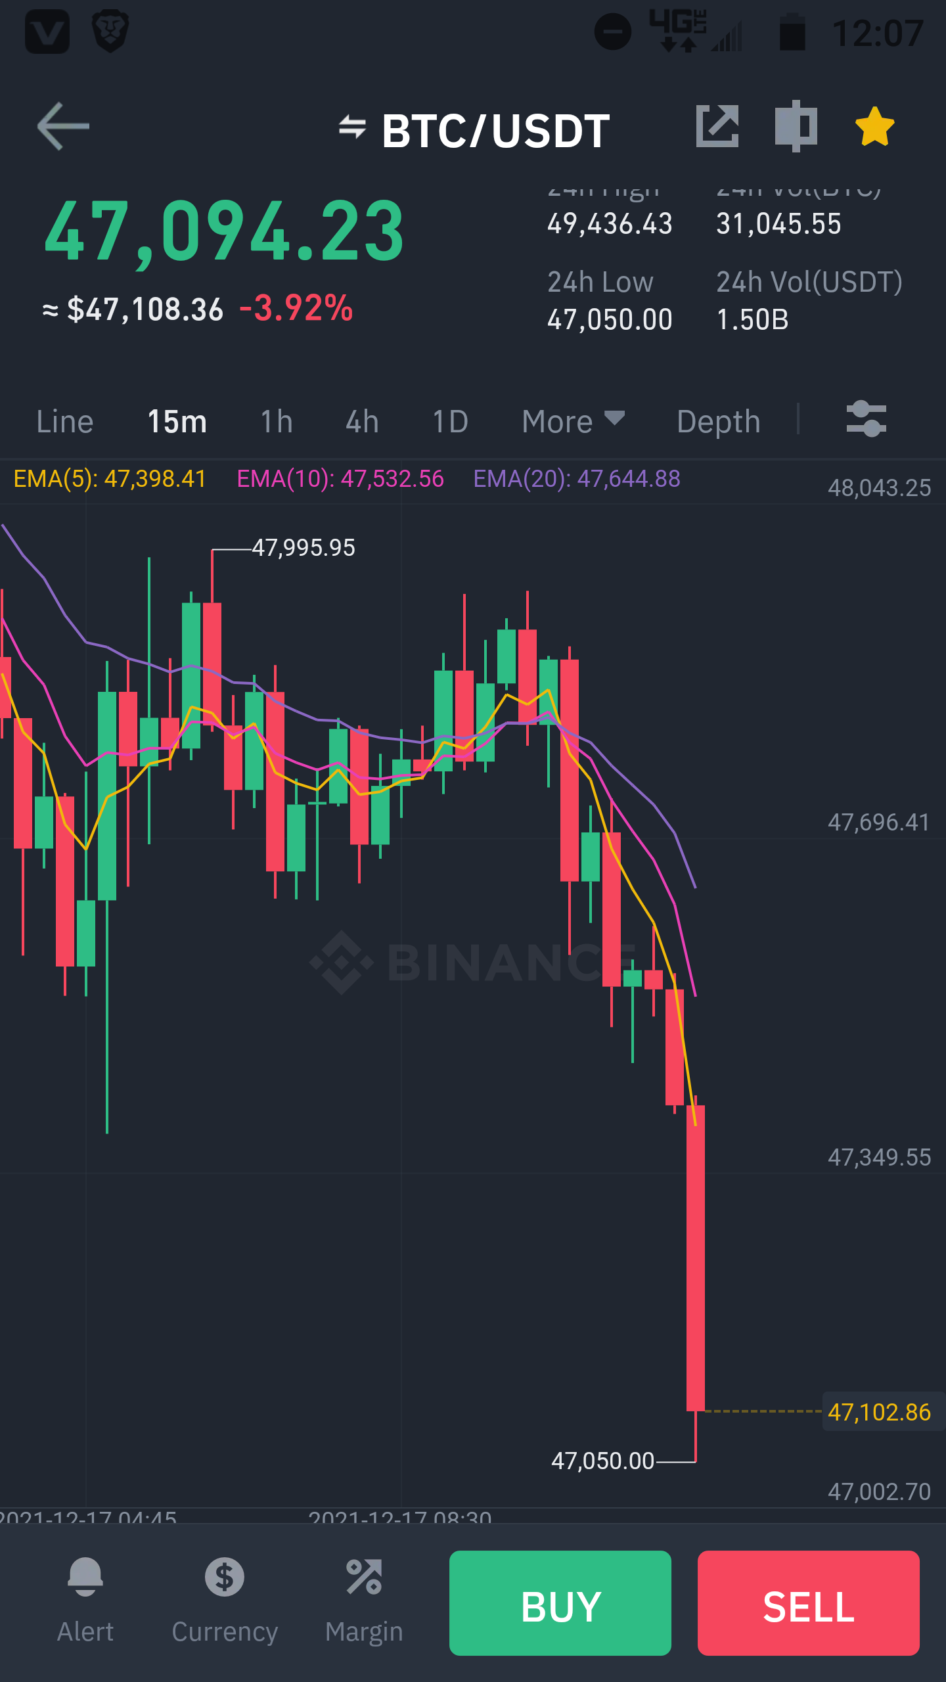Open Currency dollar icon
This screenshot has height=1682, width=946.
pos(225,1577)
